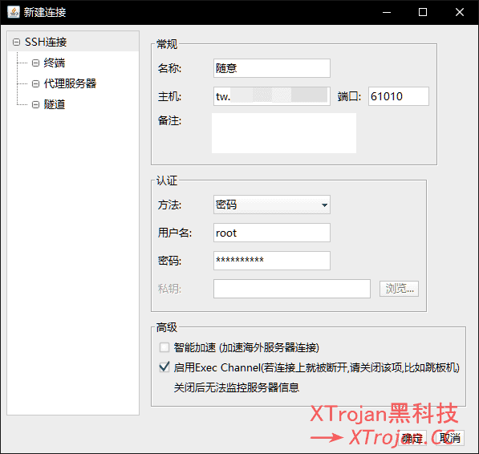Viewport: 479px width, 454px height.
Task: Click the Java app icon in title bar
Action: 13,12
